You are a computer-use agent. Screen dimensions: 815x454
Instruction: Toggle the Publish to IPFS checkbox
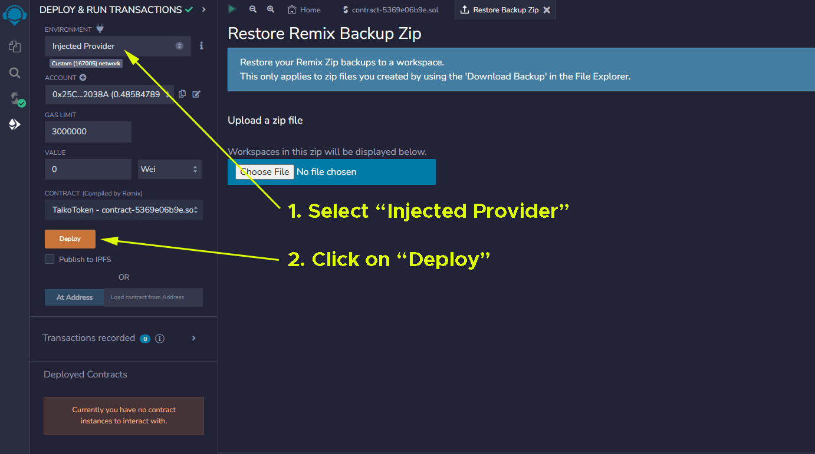pos(50,259)
